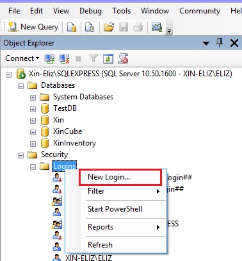Viewport: 242px width, 261px height.
Task: Click the Disconnect server icon
Action: pyautogui.click(x=64, y=58)
